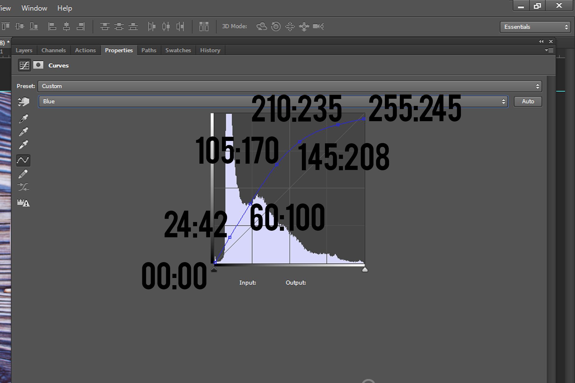Activate the edit-points curve tool
575x383 pixels.
point(23,161)
